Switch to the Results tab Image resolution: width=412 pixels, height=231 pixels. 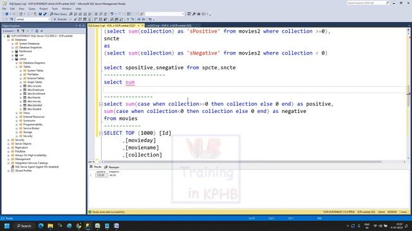pos(96,167)
